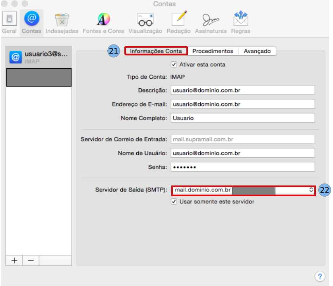Screen dimensions: 333x286
Task: Open Indesejadas junk mail settings
Action: [x=62, y=22]
